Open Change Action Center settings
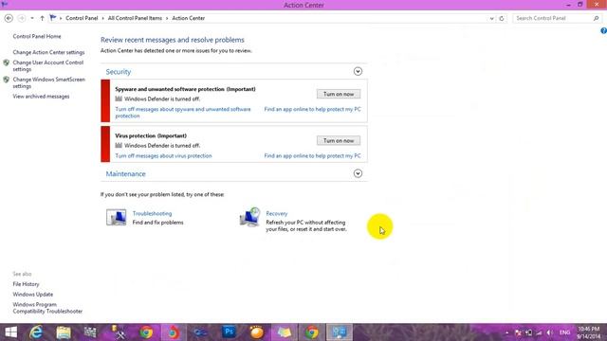Image resolution: width=607 pixels, height=341 pixels. tap(48, 52)
